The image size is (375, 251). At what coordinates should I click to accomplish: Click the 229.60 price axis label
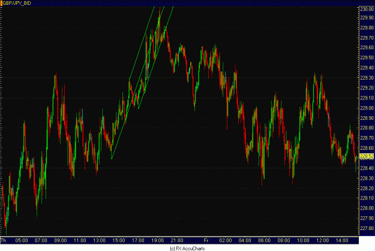[367, 47]
